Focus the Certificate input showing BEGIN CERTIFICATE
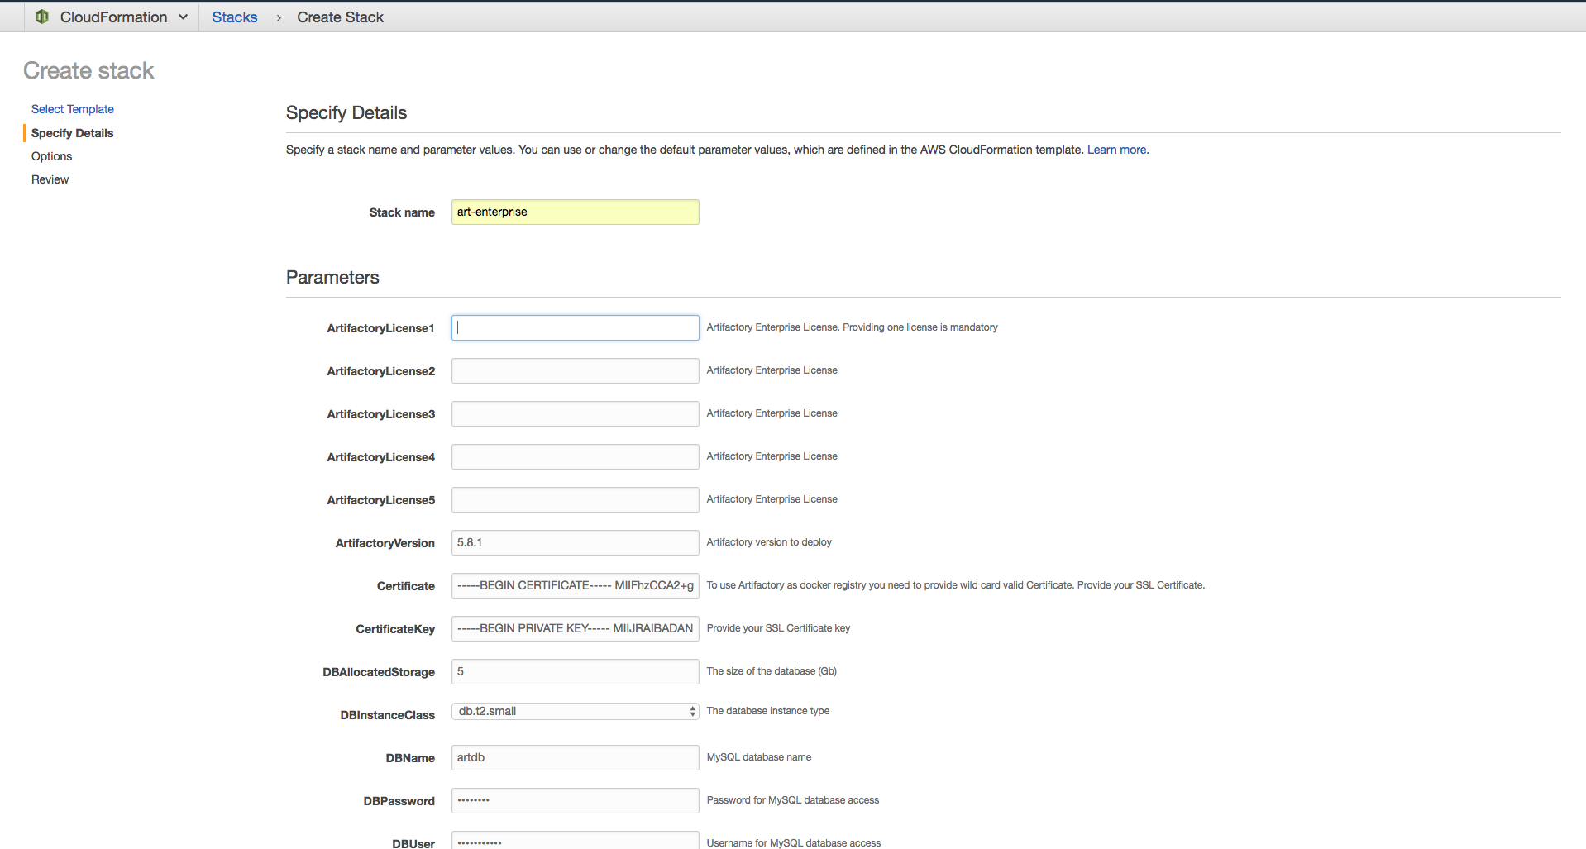 pyautogui.click(x=574, y=585)
